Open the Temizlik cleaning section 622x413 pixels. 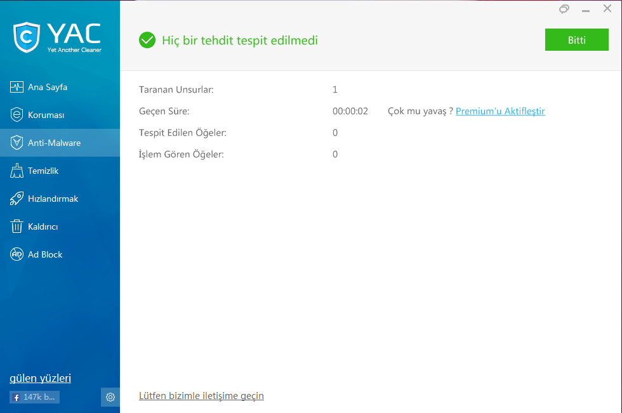tap(60, 171)
